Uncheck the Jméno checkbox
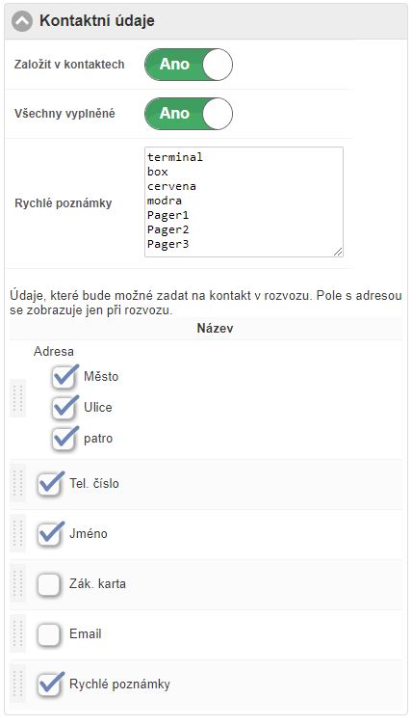Viewport: 412px width, 725px height. (x=49, y=534)
